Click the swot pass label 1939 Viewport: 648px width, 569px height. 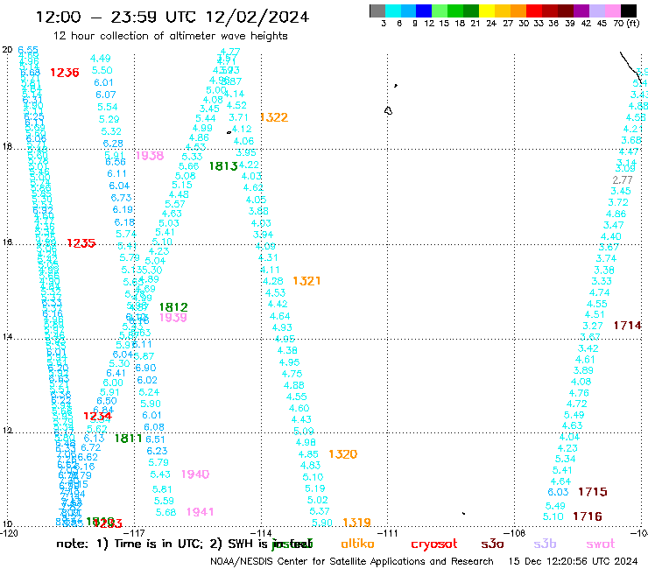pyautogui.click(x=173, y=318)
